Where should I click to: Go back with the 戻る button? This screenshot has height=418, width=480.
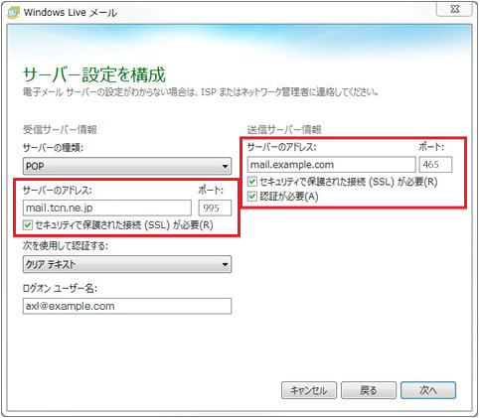[x=369, y=390]
